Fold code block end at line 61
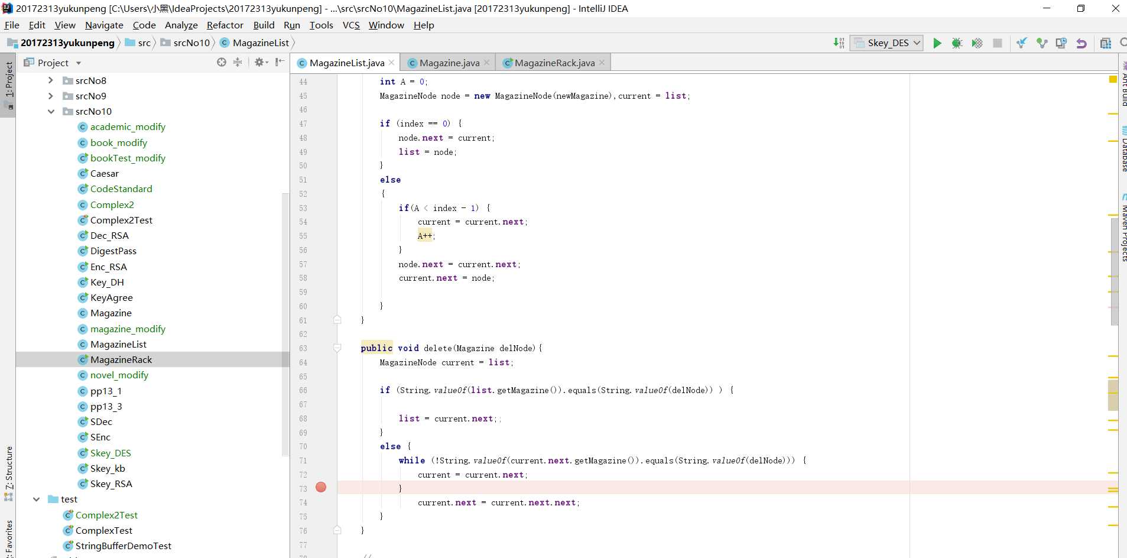 [x=337, y=320]
